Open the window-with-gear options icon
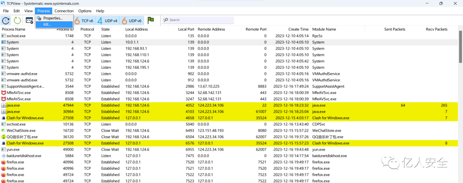Viewport: 463px width, 183px height. tap(29, 21)
